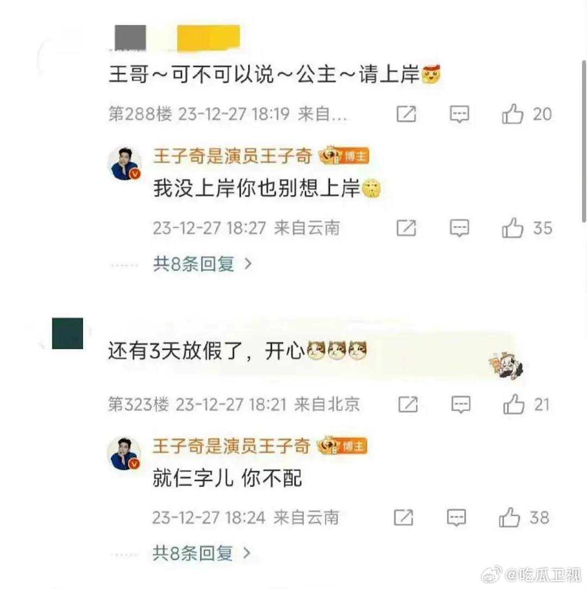The height and width of the screenshot is (589, 587).
Task: Reply to the 第288楼 comment via the comment icon
Action: pos(459,114)
